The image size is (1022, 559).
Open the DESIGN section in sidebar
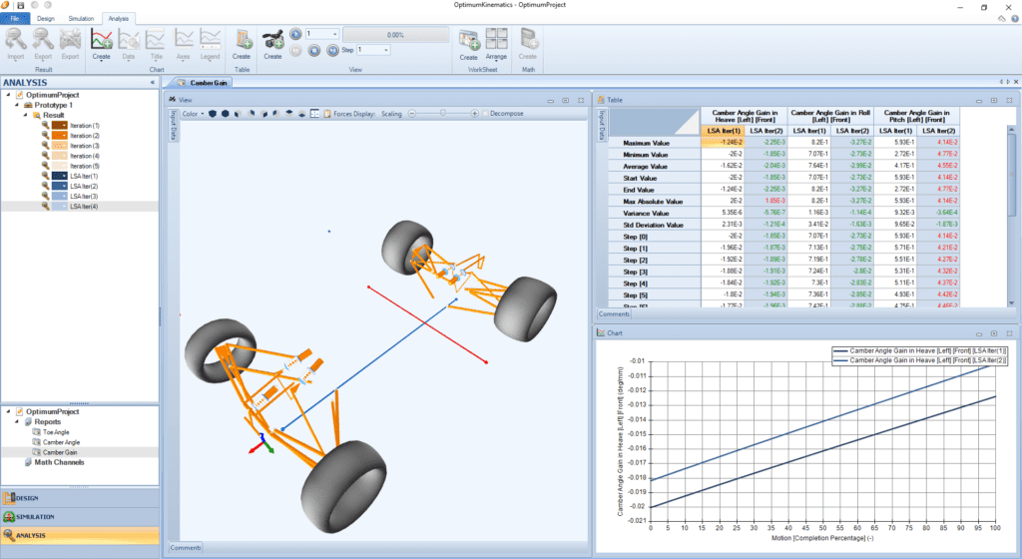(x=80, y=498)
